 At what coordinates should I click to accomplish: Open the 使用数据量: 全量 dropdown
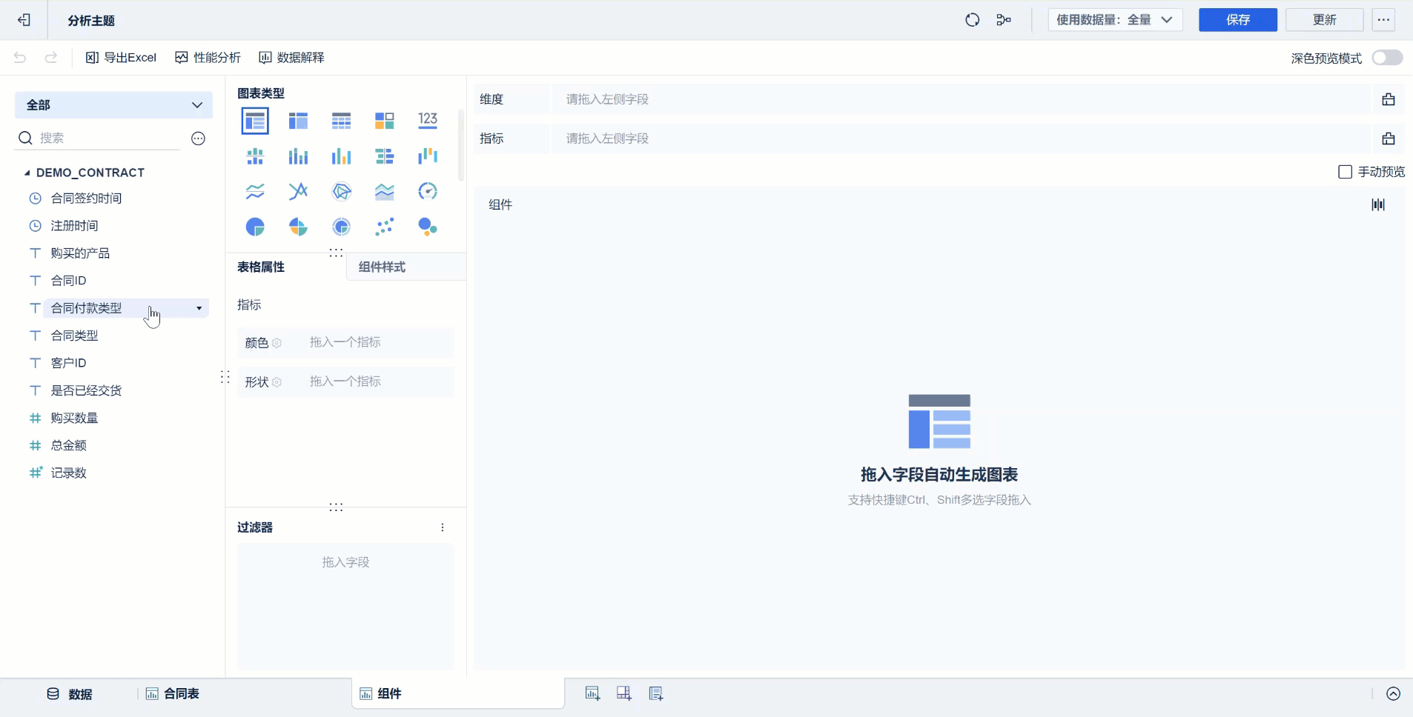[x=1115, y=20]
